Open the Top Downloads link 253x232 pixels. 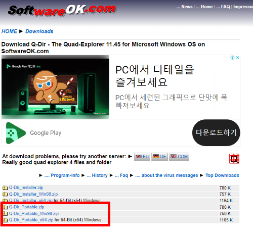222,175
